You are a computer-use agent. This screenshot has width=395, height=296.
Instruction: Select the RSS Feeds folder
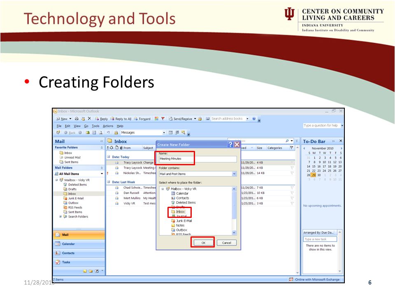[x=73, y=207]
